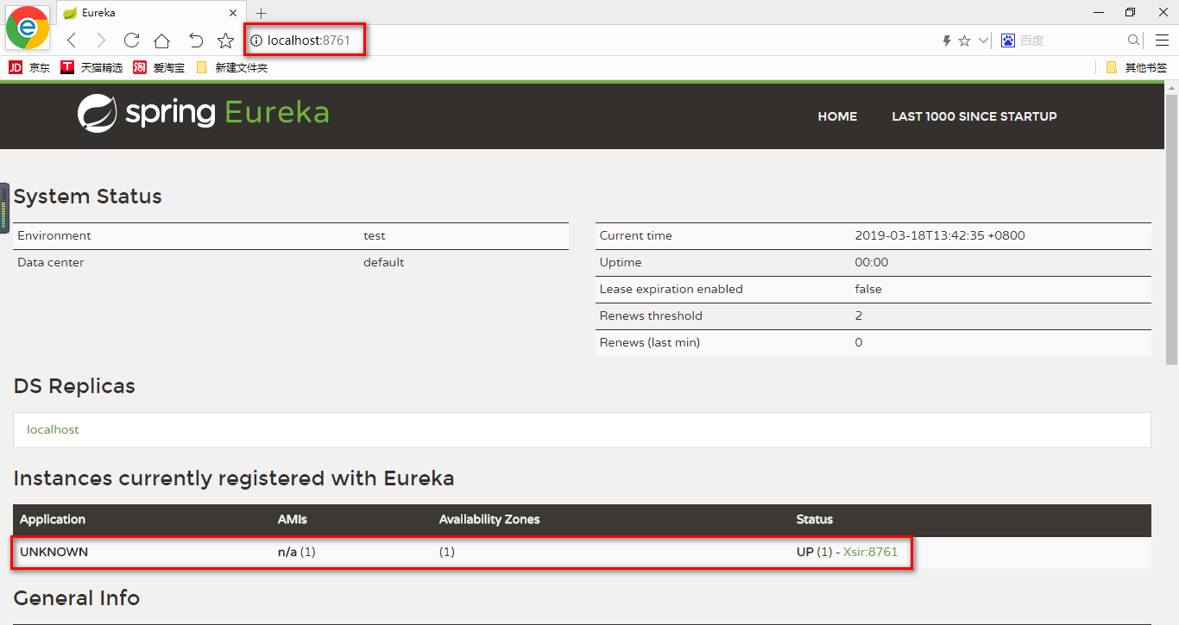Click the 'n/a (1)' AMIs cell
Viewport: 1179px width, 625px height.
point(297,552)
